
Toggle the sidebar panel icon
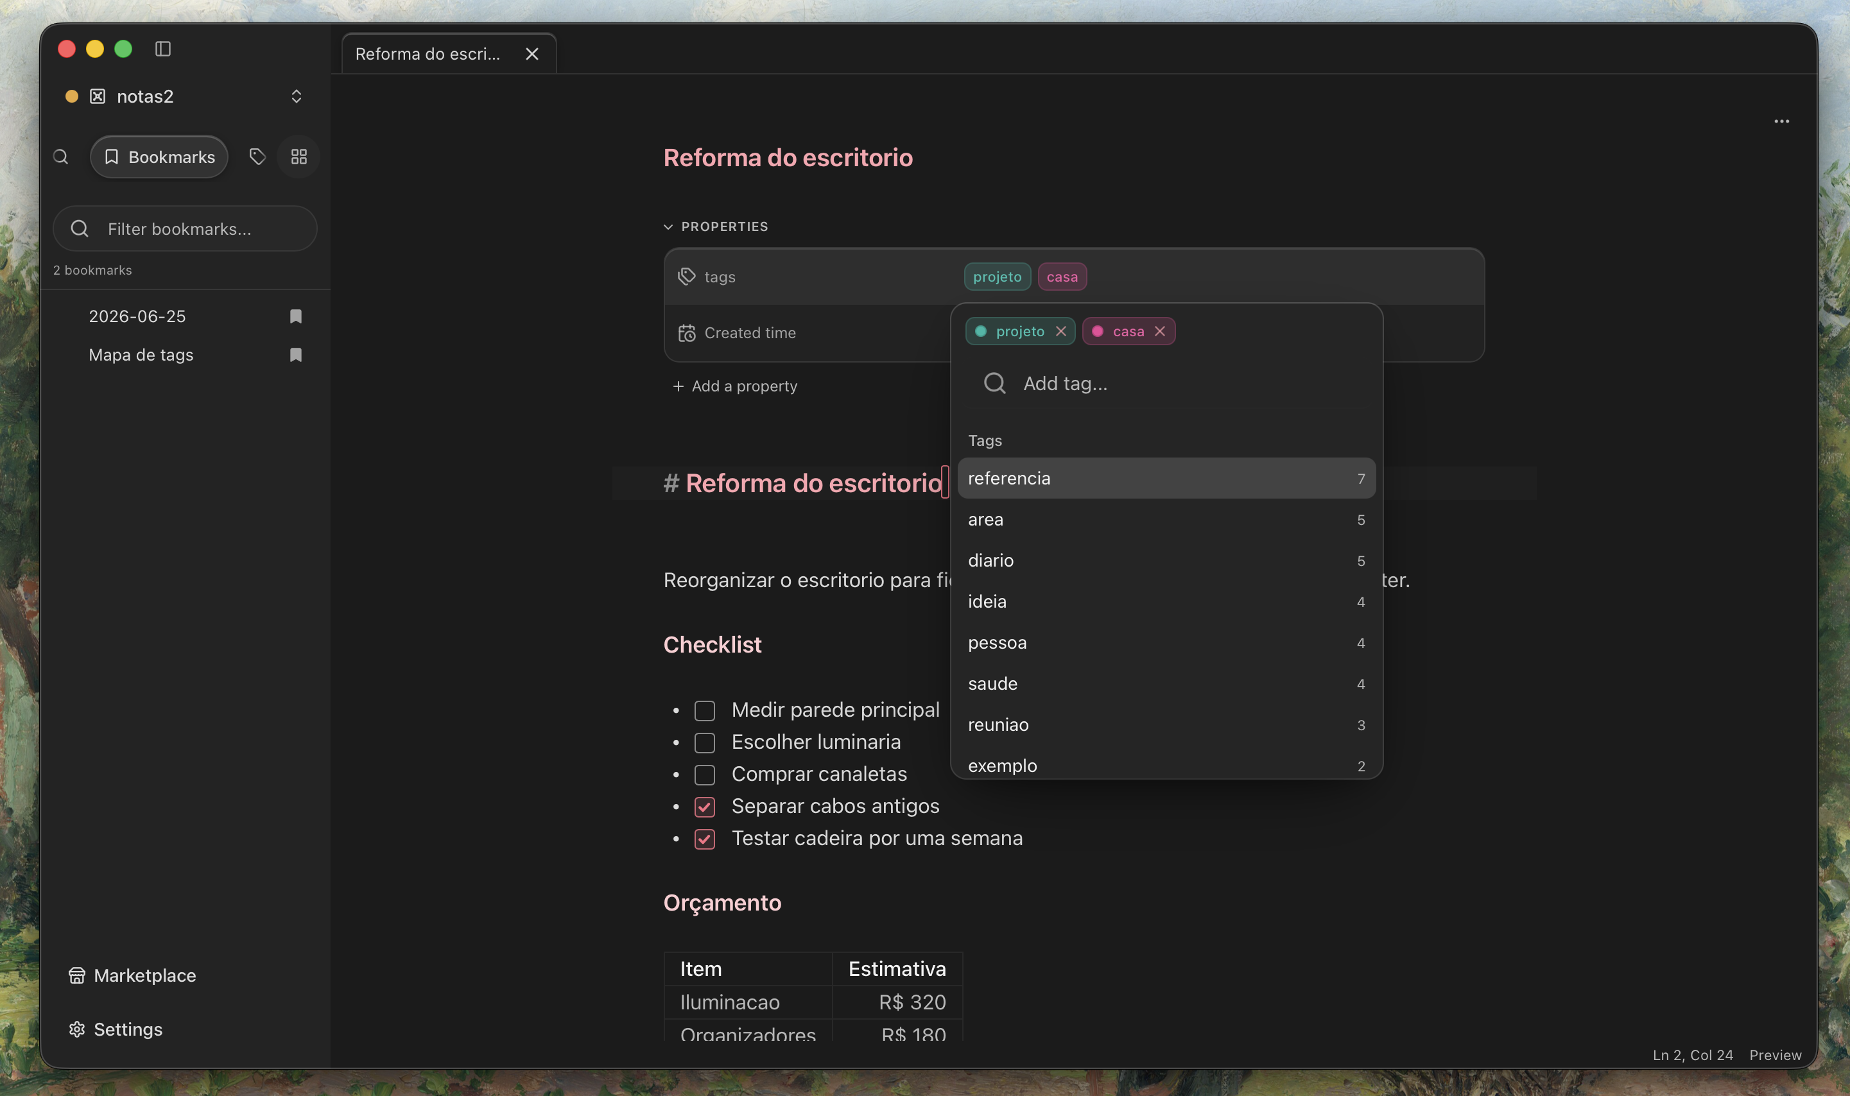[163, 49]
